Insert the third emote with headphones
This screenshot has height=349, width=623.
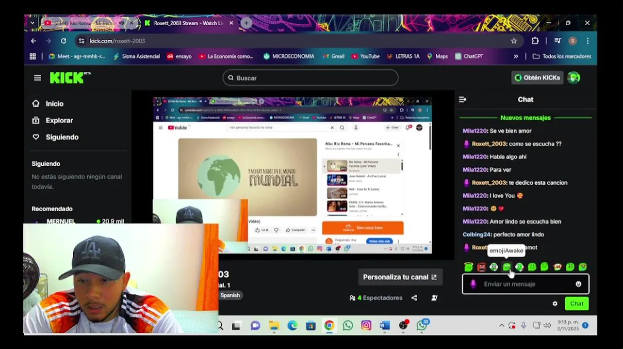(x=494, y=267)
